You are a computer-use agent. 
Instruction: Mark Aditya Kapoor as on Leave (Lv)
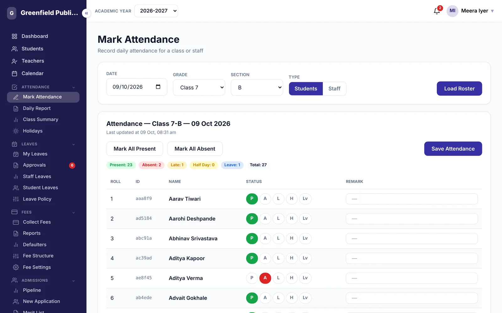(305, 258)
